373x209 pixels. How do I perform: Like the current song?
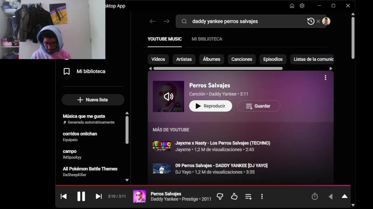coord(234,197)
